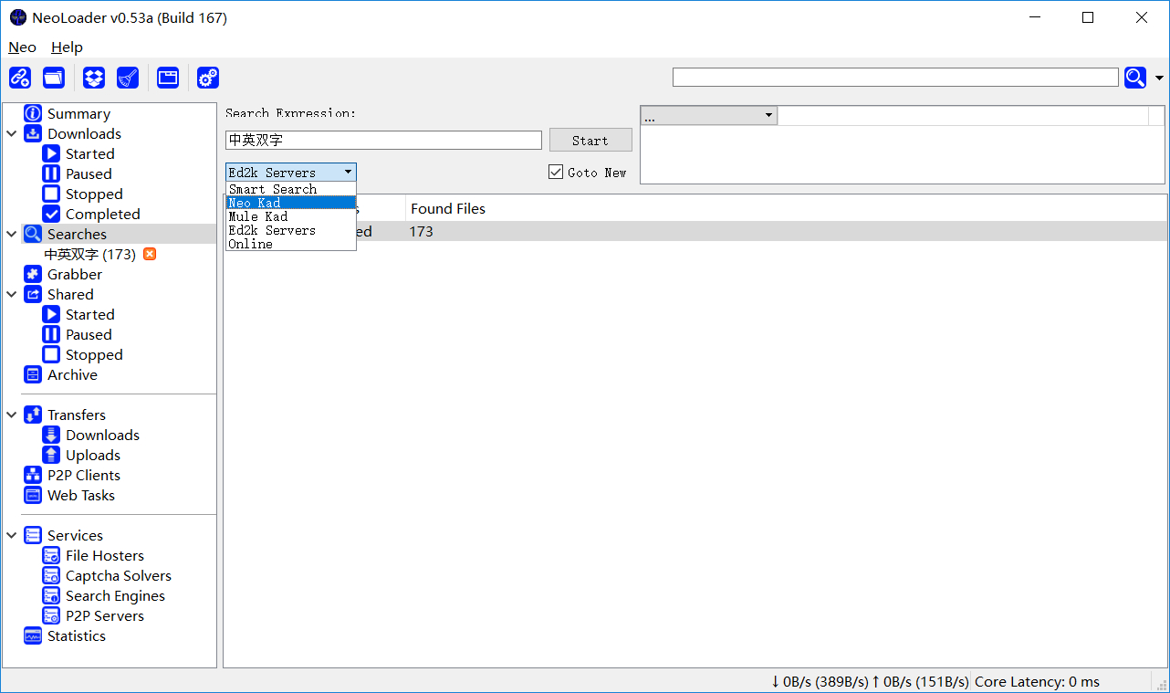Click the Search Engines icon
The width and height of the screenshot is (1170, 693).
(51, 595)
